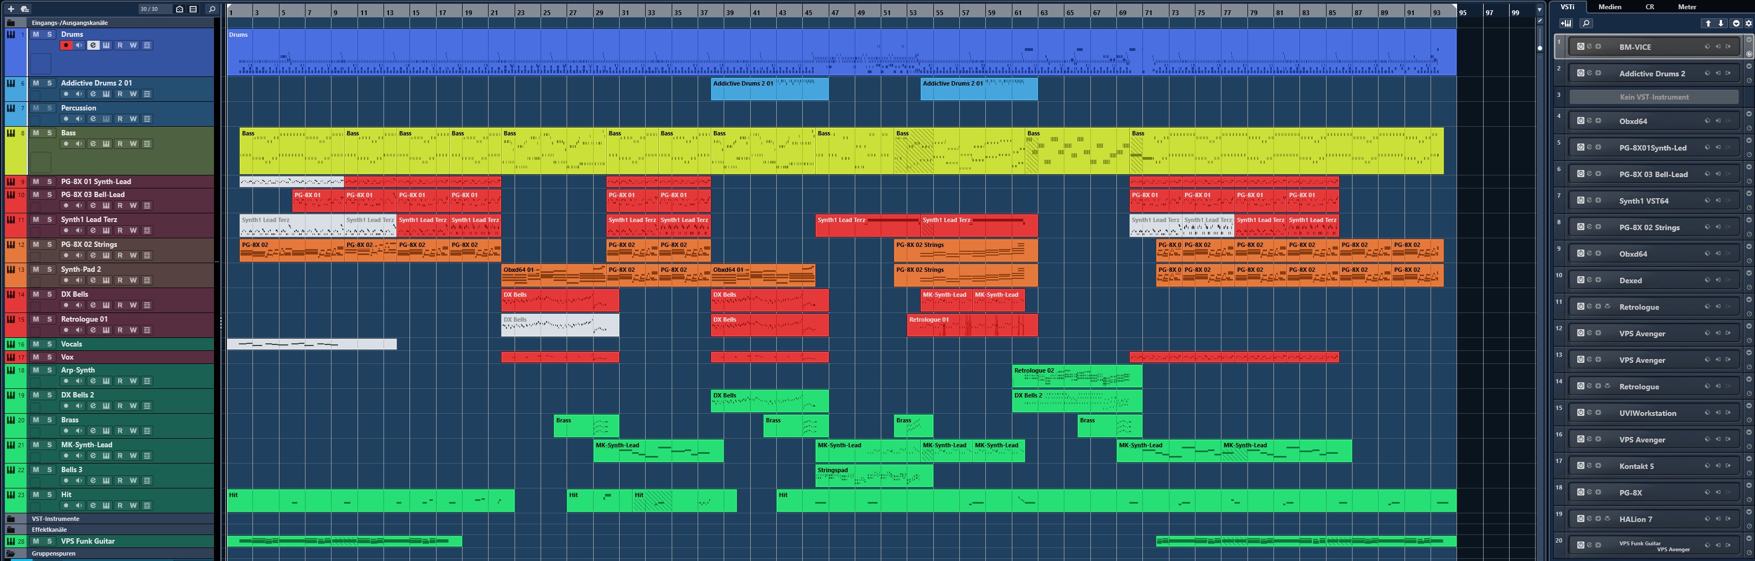Open Addictive Drums 2 slot dropdown arrow

[1749, 66]
